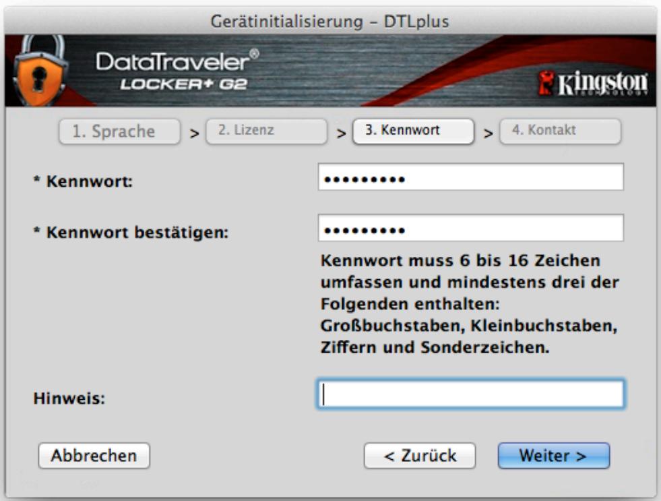The width and height of the screenshot is (661, 501).
Task: Click into the Hinweis input field
Action: 471,394
